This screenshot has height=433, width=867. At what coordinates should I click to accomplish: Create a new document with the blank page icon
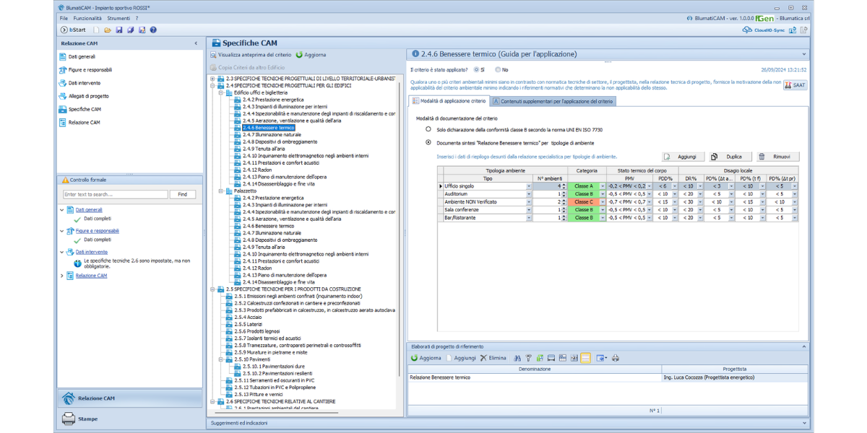[96, 30]
